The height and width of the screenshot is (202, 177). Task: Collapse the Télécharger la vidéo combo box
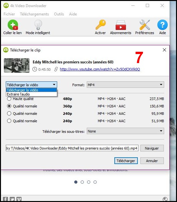pyautogui.click(x=31, y=85)
